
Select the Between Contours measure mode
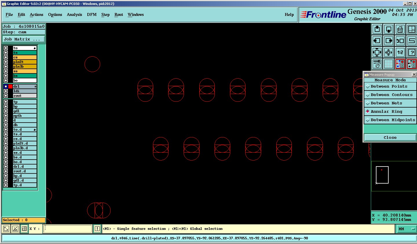[x=390, y=95]
